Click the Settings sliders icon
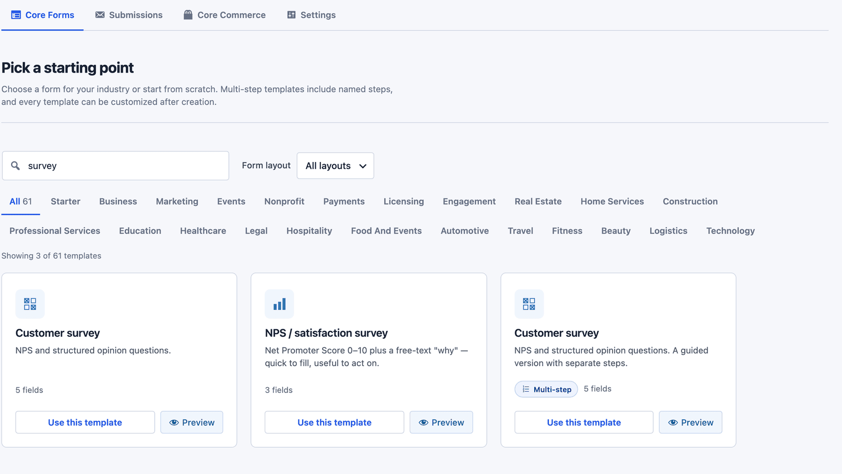 pos(292,15)
